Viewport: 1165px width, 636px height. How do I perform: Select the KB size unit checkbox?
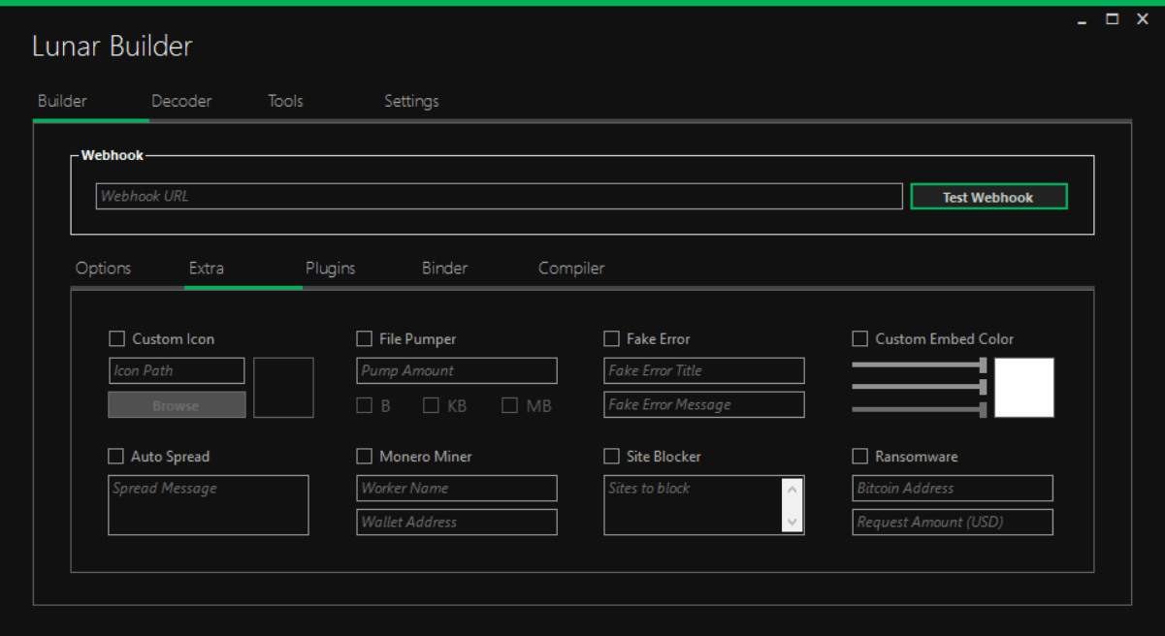pos(432,405)
